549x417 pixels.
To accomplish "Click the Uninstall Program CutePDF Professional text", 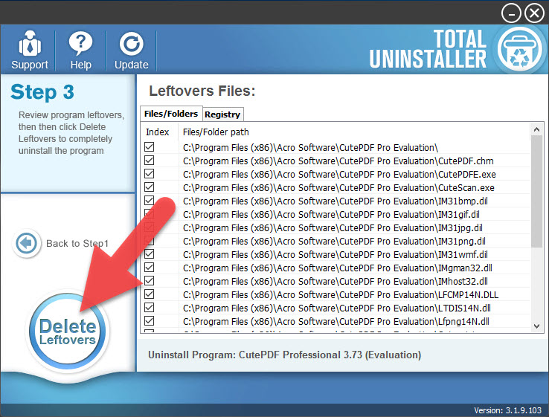I will click(x=284, y=355).
